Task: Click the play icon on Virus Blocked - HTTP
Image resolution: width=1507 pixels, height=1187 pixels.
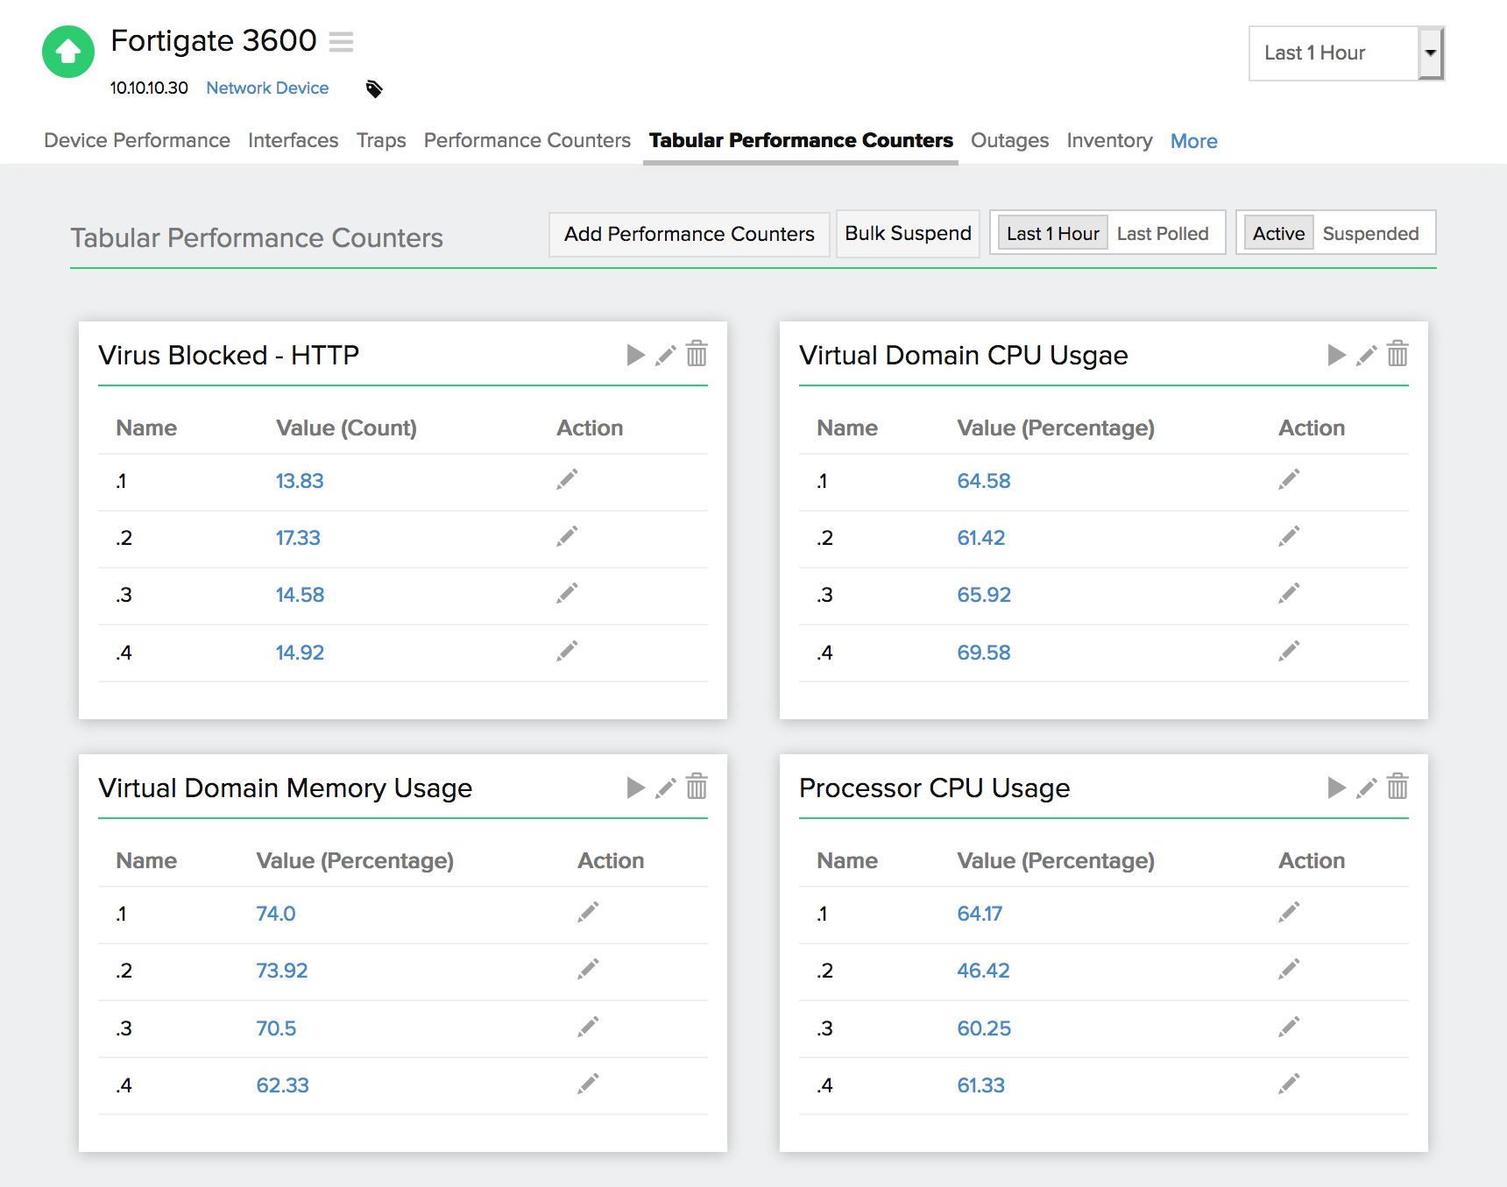Action: (635, 355)
